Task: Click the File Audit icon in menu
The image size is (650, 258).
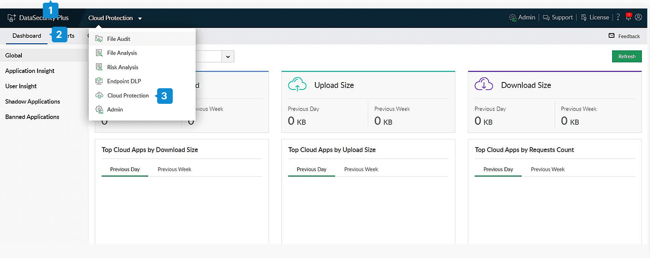Action: pyautogui.click(x=99, y=39)
